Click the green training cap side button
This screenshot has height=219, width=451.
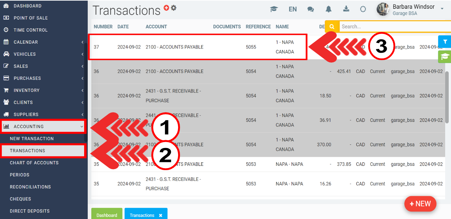coord(444,57)
